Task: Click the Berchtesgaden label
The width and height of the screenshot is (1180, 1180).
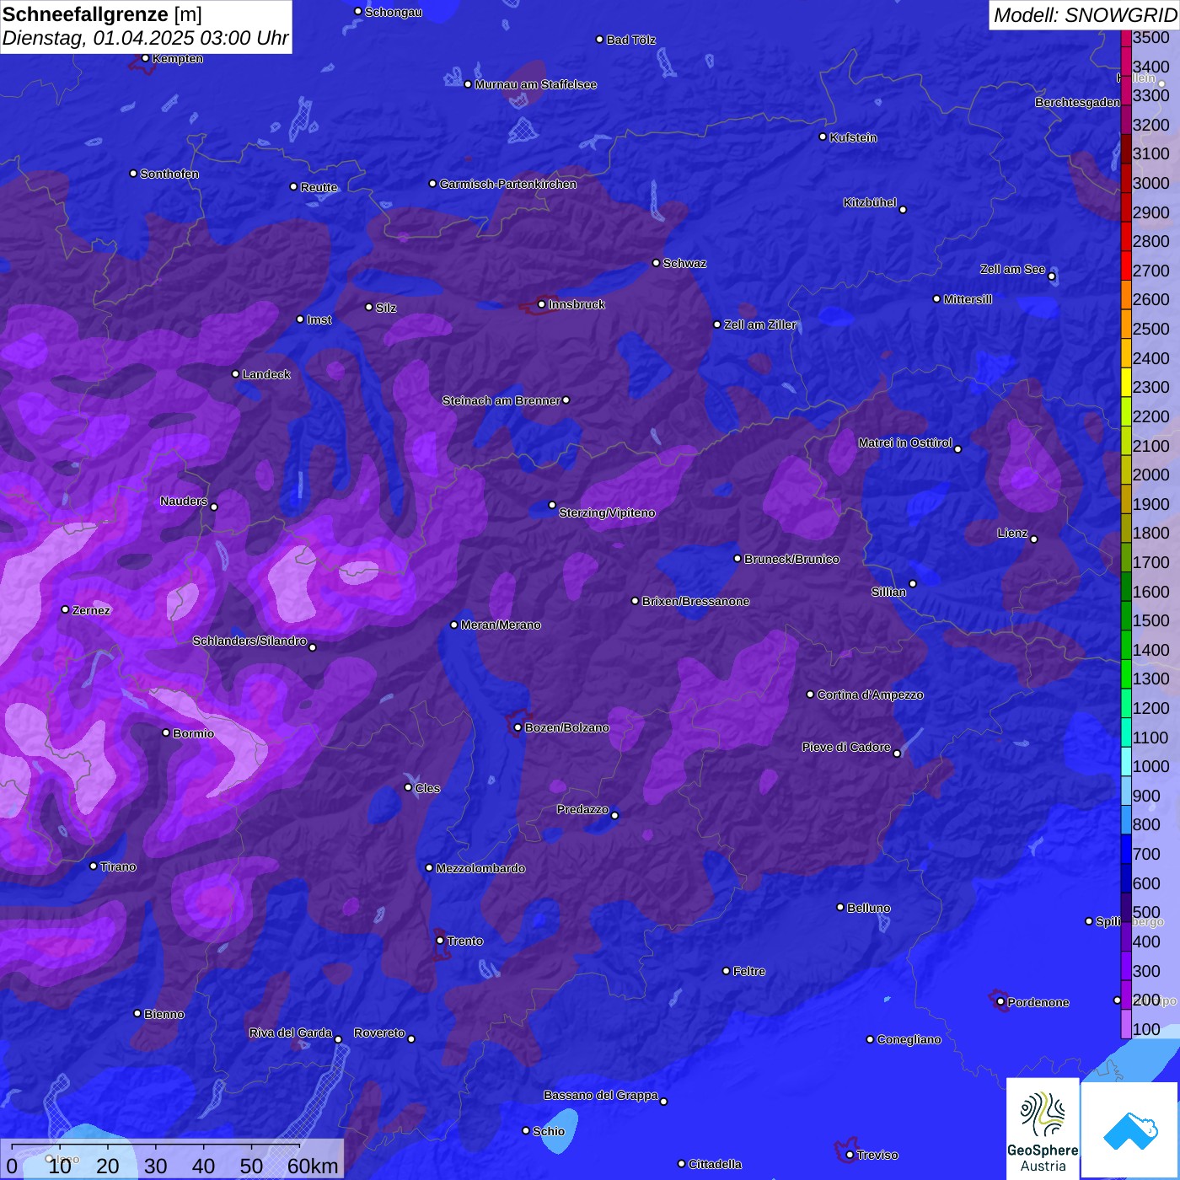Action: 1077,102
